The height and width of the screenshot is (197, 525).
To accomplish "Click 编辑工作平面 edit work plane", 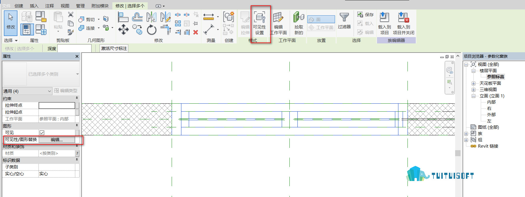I will pos(278,23).
